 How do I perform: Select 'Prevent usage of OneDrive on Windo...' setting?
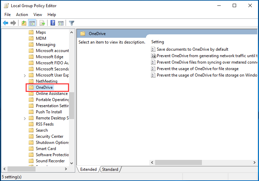207,75
